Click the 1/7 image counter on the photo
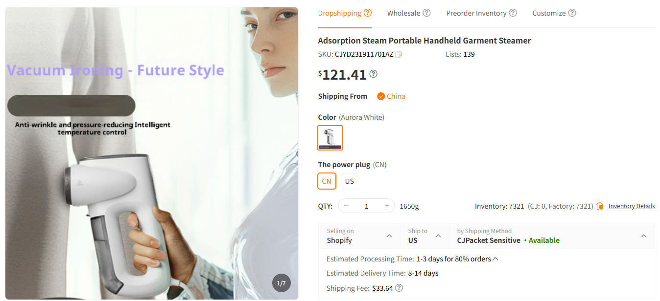This screenshot has width=660, height=301. pyautogui.click(x=281, y=282)
